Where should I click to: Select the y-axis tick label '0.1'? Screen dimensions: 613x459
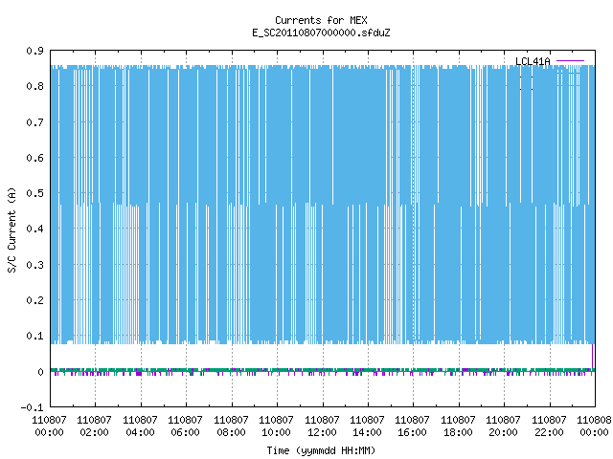tap(35, 336)
